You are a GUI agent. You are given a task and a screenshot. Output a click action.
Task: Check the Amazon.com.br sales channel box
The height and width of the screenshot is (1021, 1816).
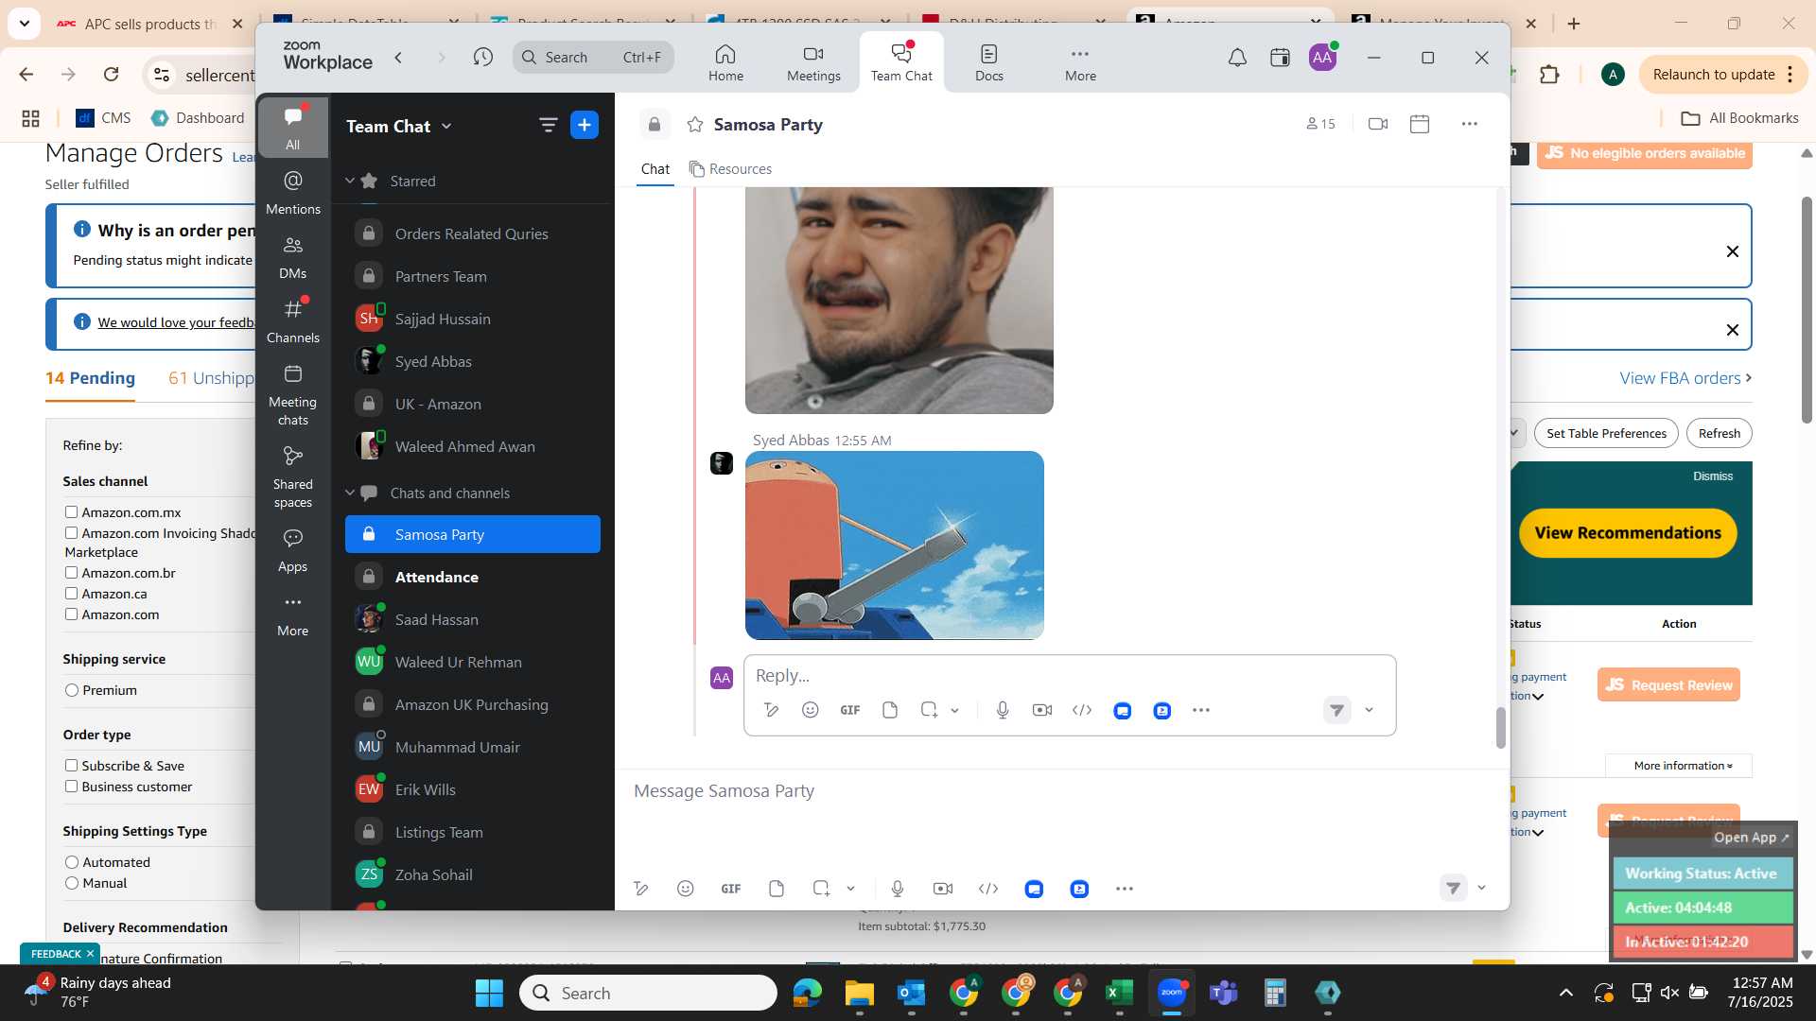click(x=71, y=573)
